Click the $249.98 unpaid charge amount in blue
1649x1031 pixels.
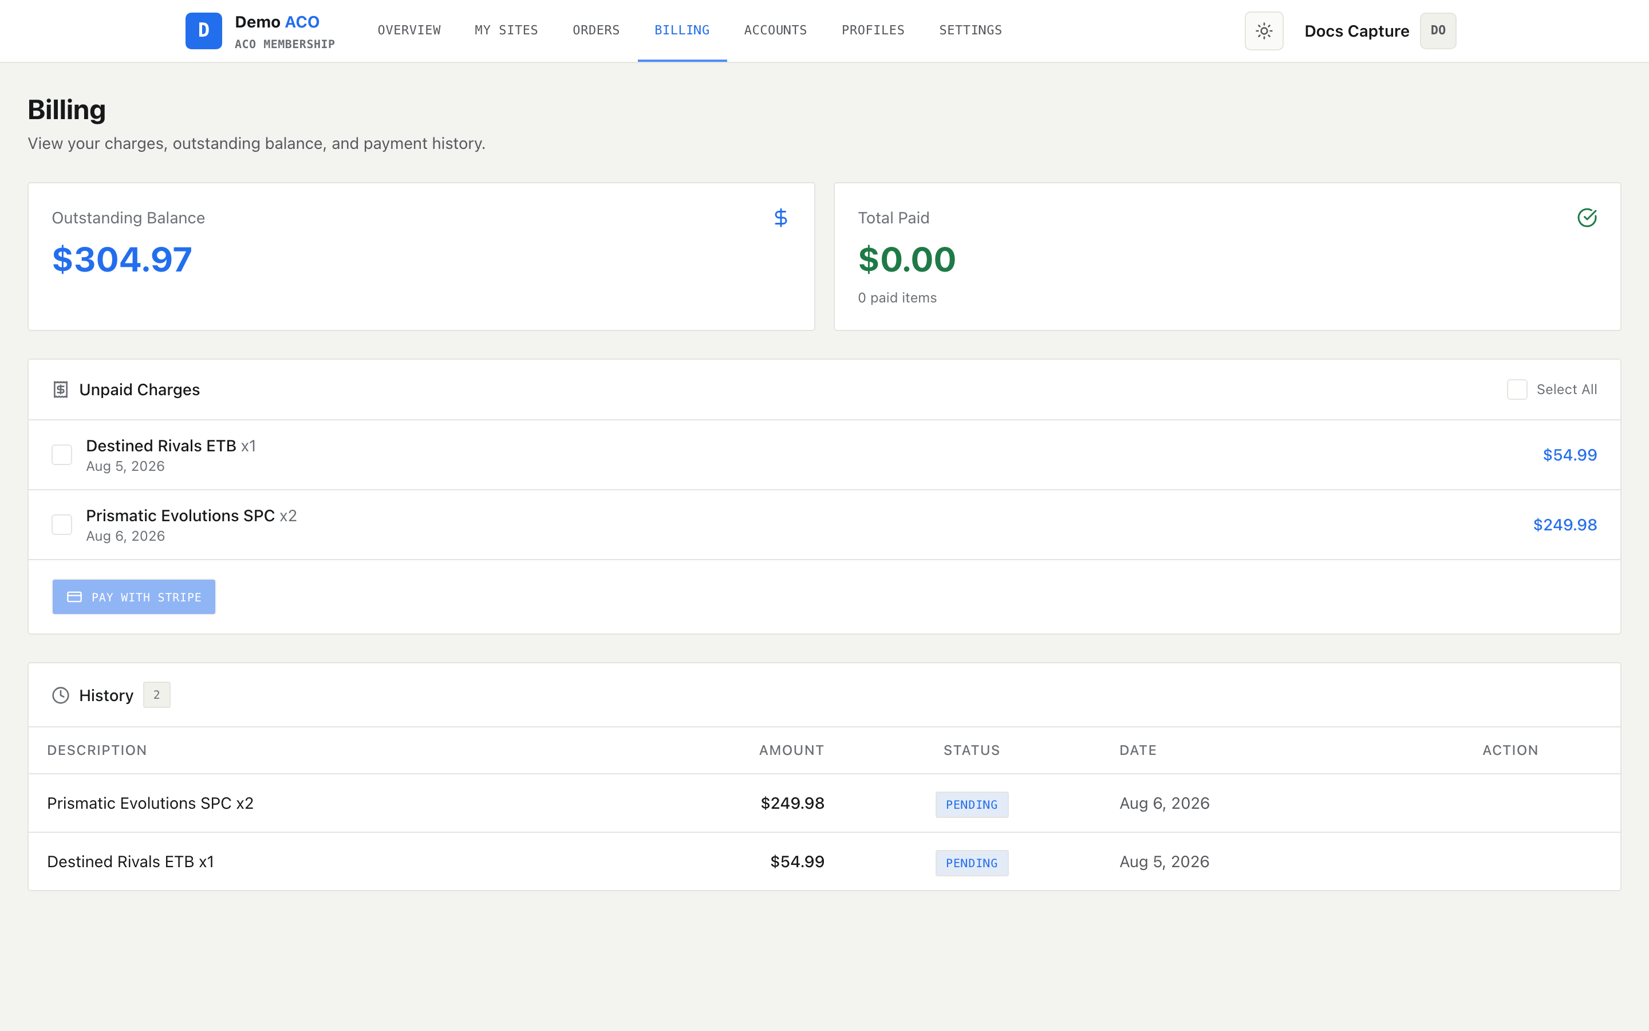(1564, 524)
